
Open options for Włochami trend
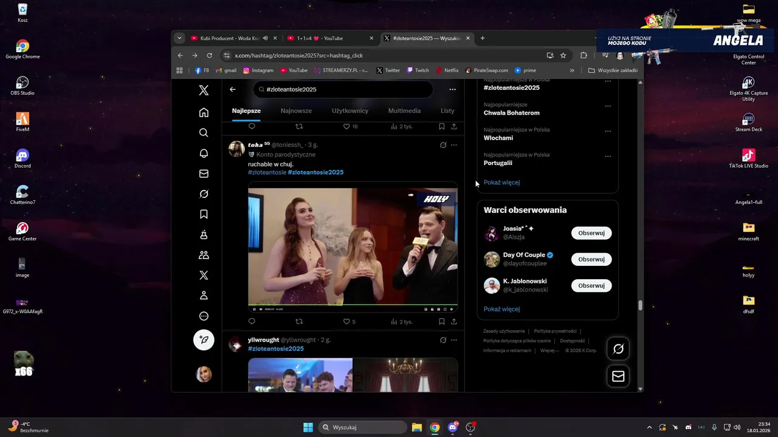608,131
